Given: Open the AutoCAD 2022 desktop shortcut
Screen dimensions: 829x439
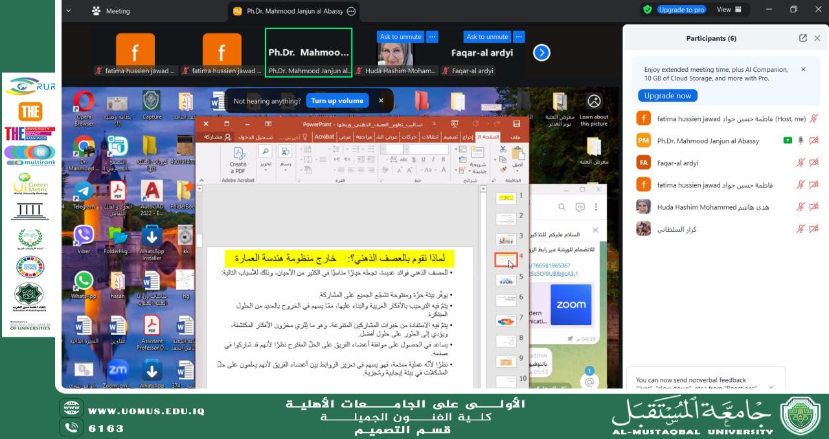Looking at the screenshot, I should coord(152,194).
